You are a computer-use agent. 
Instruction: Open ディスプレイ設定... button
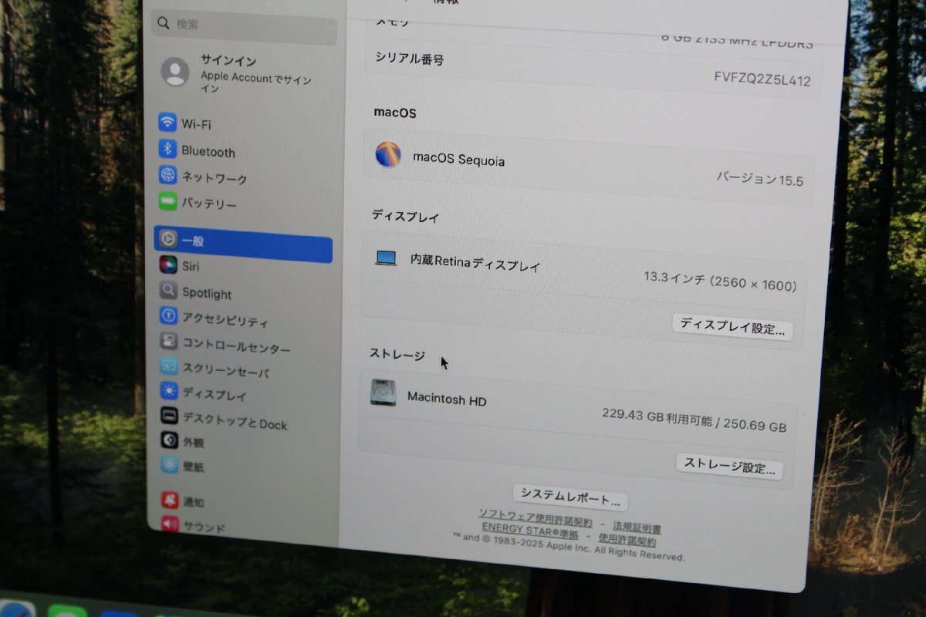click(732, 327)
